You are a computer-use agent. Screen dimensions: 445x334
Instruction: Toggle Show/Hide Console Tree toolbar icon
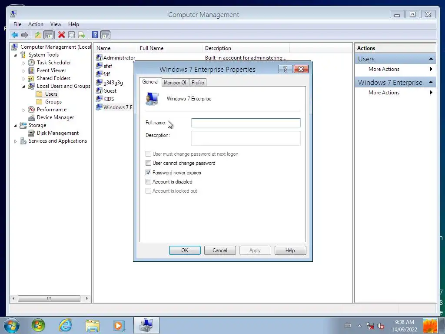tap(49, 35)
